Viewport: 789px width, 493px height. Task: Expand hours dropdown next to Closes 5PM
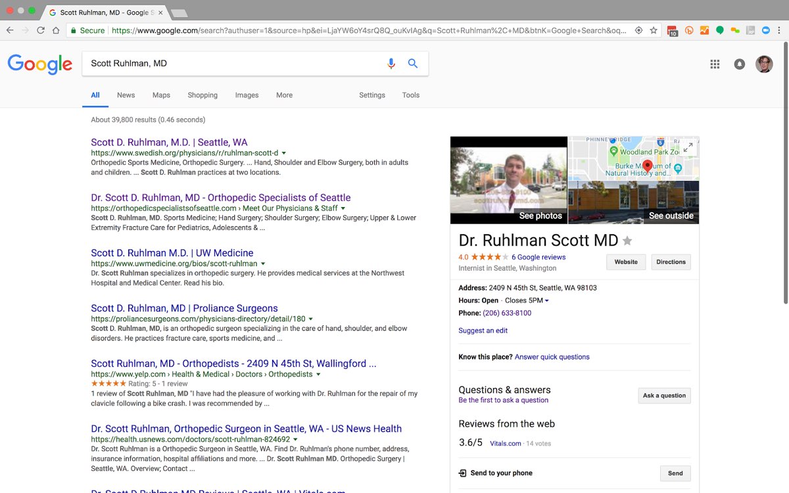tap(547, 301)
